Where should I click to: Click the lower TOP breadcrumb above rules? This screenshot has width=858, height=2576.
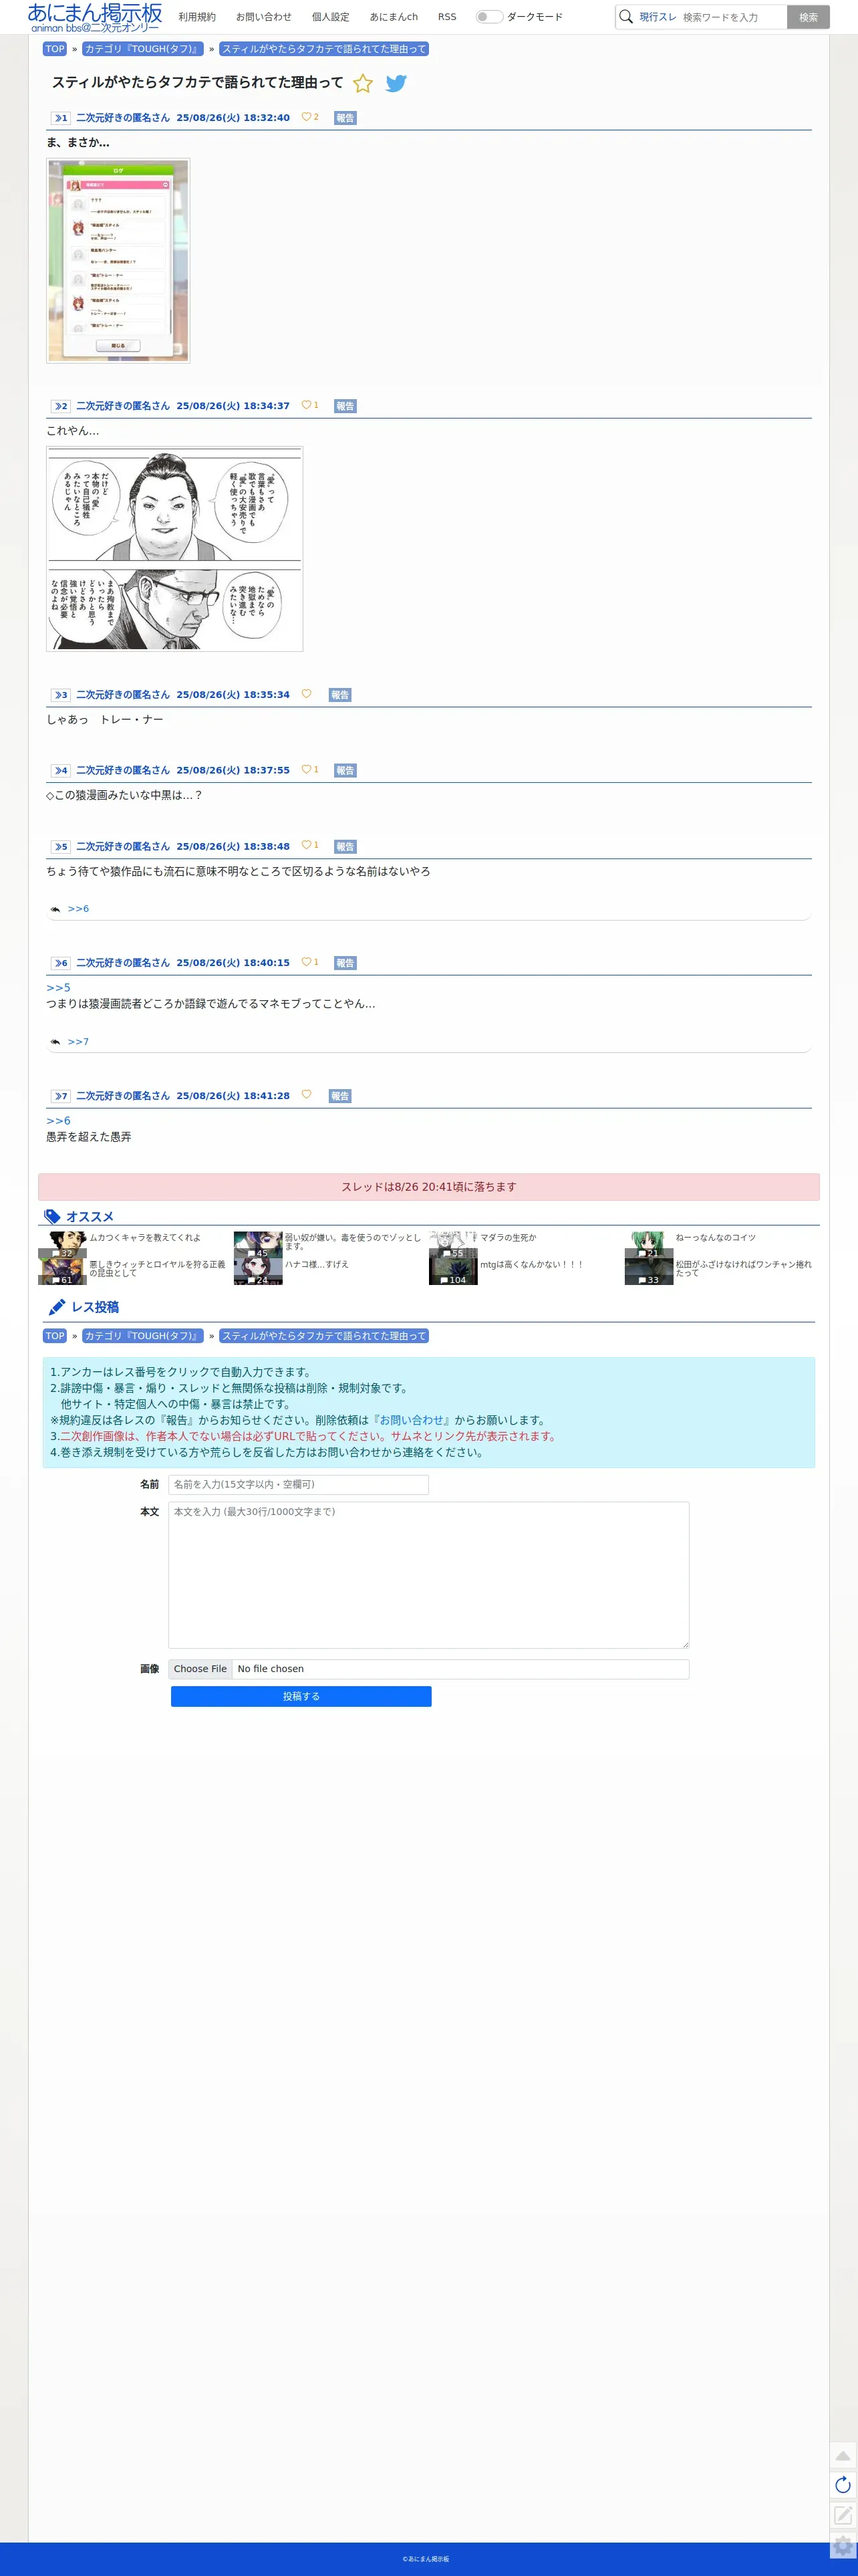click(55, 1336)
